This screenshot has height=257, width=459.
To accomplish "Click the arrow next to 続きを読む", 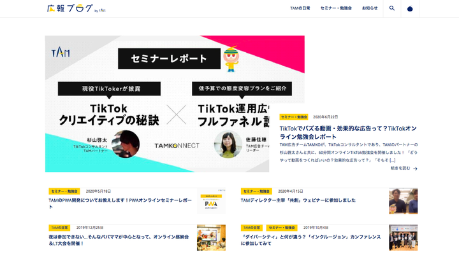I will point(415,169).
